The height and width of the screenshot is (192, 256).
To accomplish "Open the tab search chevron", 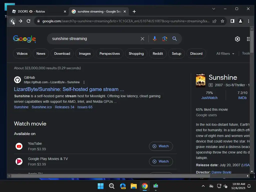I will pos(214,9).
